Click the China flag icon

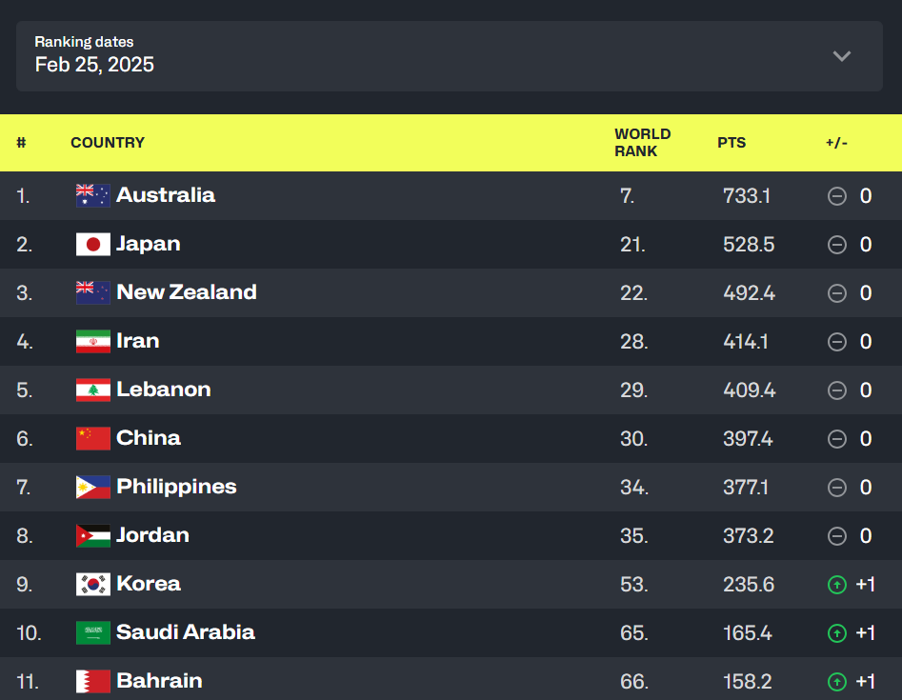[x=93, y=439]
